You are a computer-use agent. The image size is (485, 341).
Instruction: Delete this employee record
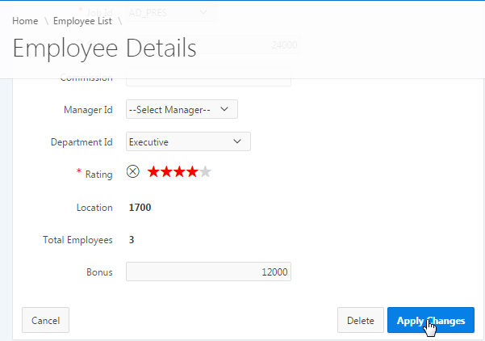coord(360,321)
